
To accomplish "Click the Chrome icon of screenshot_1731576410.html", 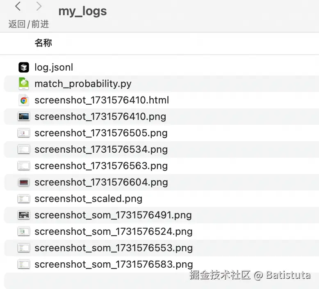I will coord(24,100).
